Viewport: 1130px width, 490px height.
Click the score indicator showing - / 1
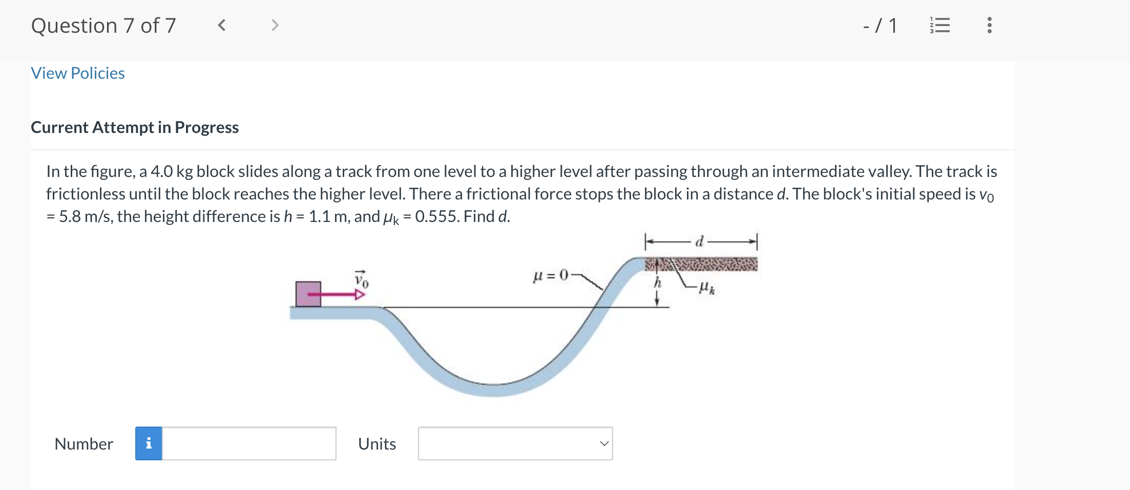[x=880, y=26]
